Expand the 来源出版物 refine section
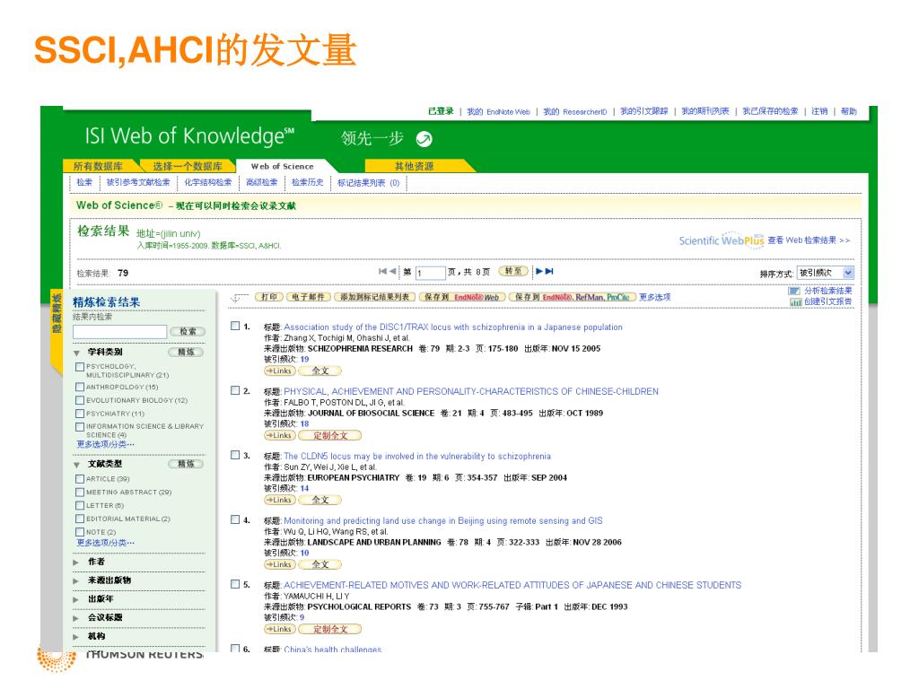This screenshot has width=919, height=689. pyautogui.click(x=75, y=581)
